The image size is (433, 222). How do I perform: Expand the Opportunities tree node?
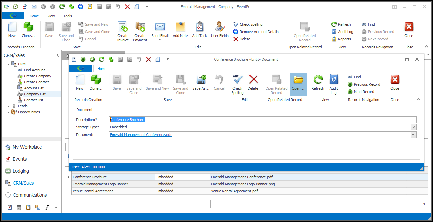8,112
